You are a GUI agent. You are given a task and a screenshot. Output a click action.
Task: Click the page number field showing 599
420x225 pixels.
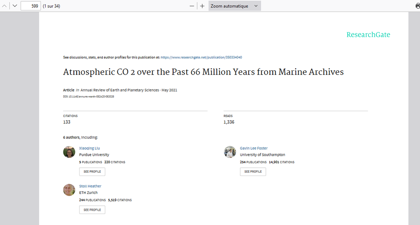pyautogui.click(x=31, y=6)
